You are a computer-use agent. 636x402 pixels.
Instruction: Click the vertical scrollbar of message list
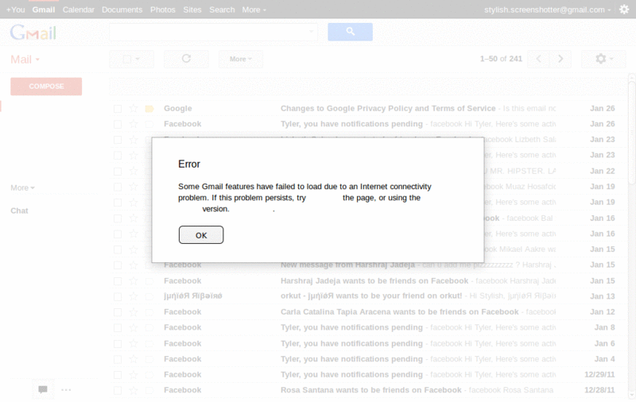pos(631,133)
